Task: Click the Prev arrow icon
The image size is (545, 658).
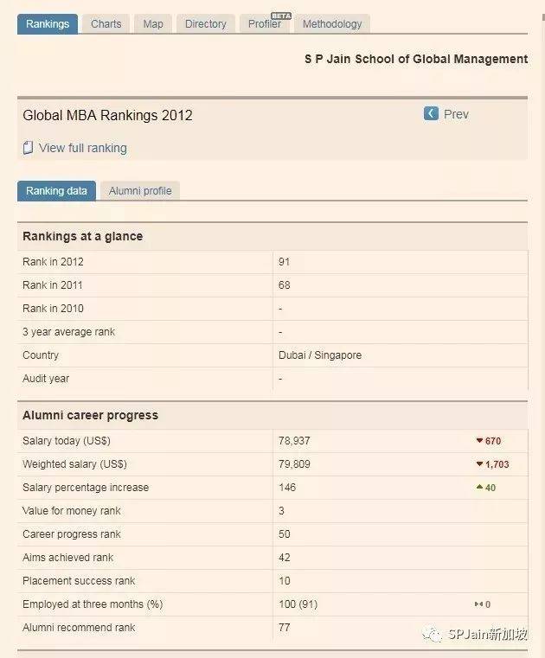Action: 431,114
